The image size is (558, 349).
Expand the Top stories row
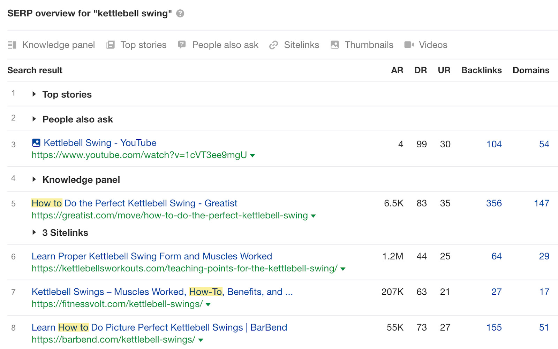[34, 94]
